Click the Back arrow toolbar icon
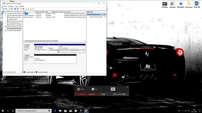This screenshot has width=202, height=113. pos(4,9)
